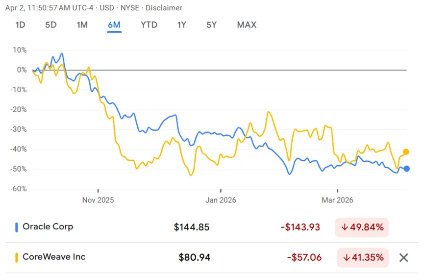Click Oracle's $144.85 price value

tap(192, 227)
